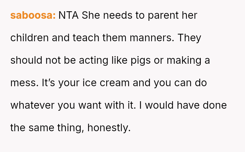The image size is (245, 152).
Task: Click the word "honestly" ending the comment
Action: tap(109, 128)
